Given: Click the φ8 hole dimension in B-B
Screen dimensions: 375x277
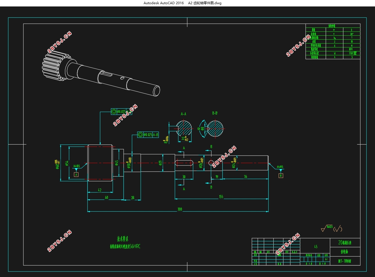Looking at the screenshot, I should pos(203,129).
